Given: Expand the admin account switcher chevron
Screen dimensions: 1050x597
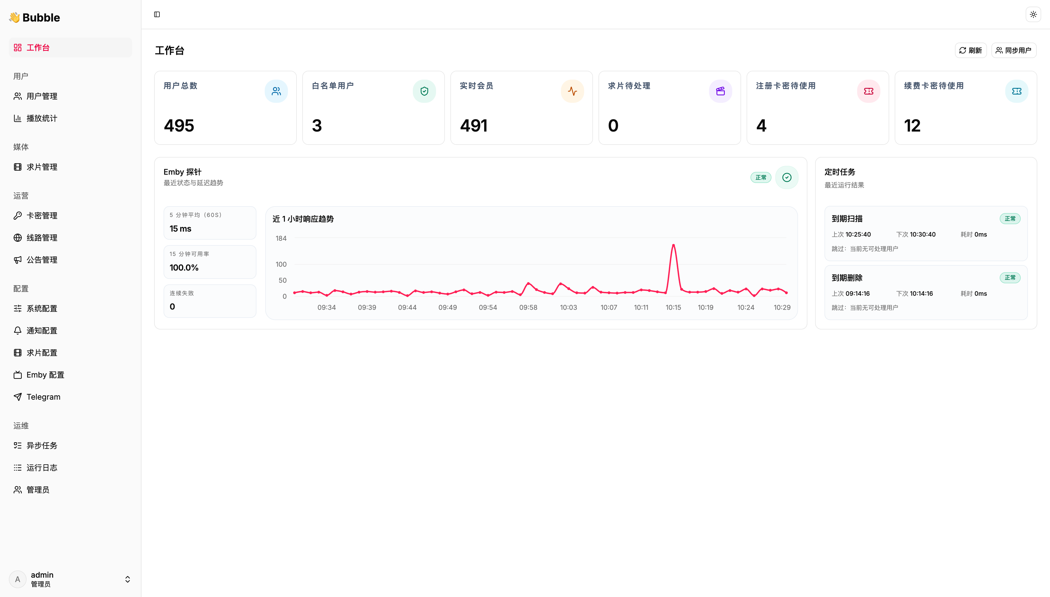Looking at the screenshot, I should 127,579.
